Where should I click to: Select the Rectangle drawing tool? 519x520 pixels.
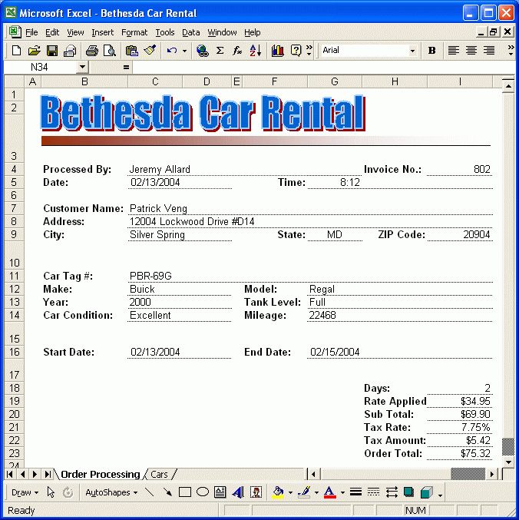click(x=185, y=492)
